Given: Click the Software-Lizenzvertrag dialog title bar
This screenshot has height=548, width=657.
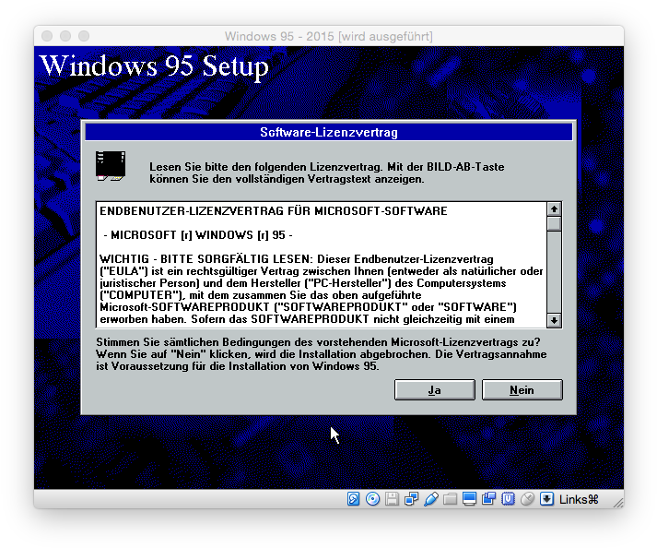Looking at the screenshot, I should point(328,132).
